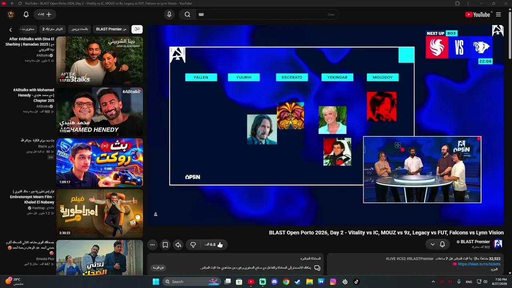Click the search magnifier button
The height and width of the screenshot is (288, 512).
[187, 14]
